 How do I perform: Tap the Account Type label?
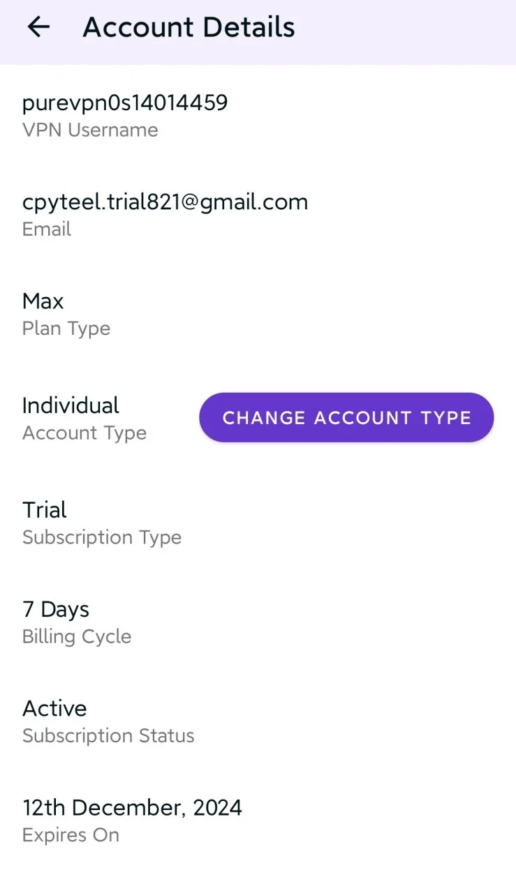[x=84, y=433]
